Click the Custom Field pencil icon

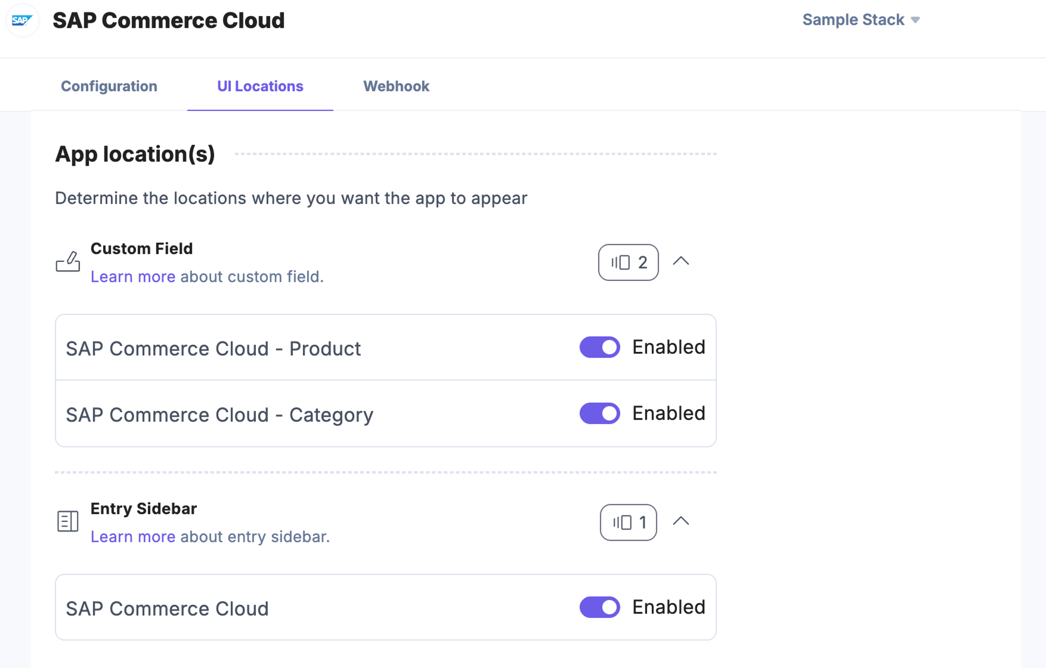point(68,262)
